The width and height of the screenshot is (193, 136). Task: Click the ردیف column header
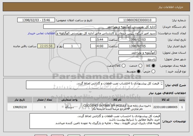[182, 100]
